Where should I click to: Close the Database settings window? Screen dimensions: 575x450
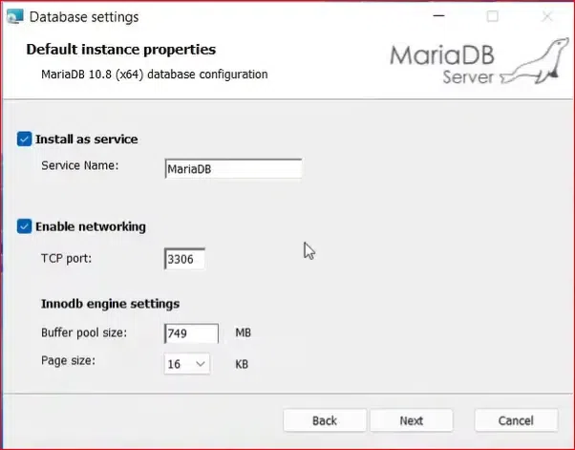point(547,16)
